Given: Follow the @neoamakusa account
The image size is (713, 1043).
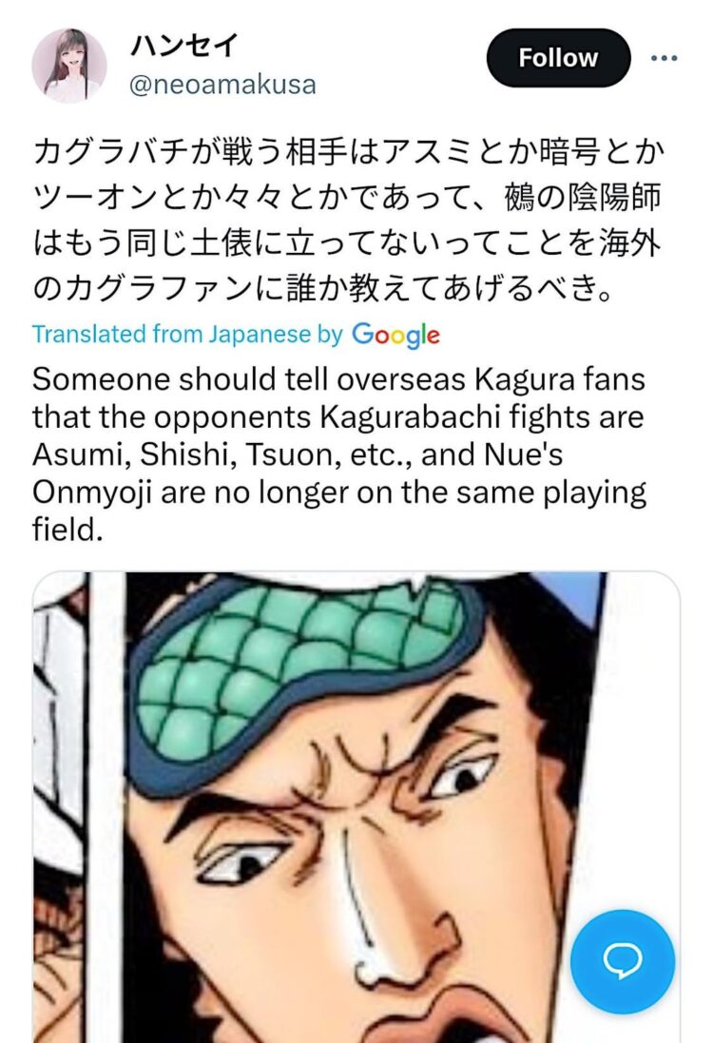Looking at the screenshot, I should 558,58.
